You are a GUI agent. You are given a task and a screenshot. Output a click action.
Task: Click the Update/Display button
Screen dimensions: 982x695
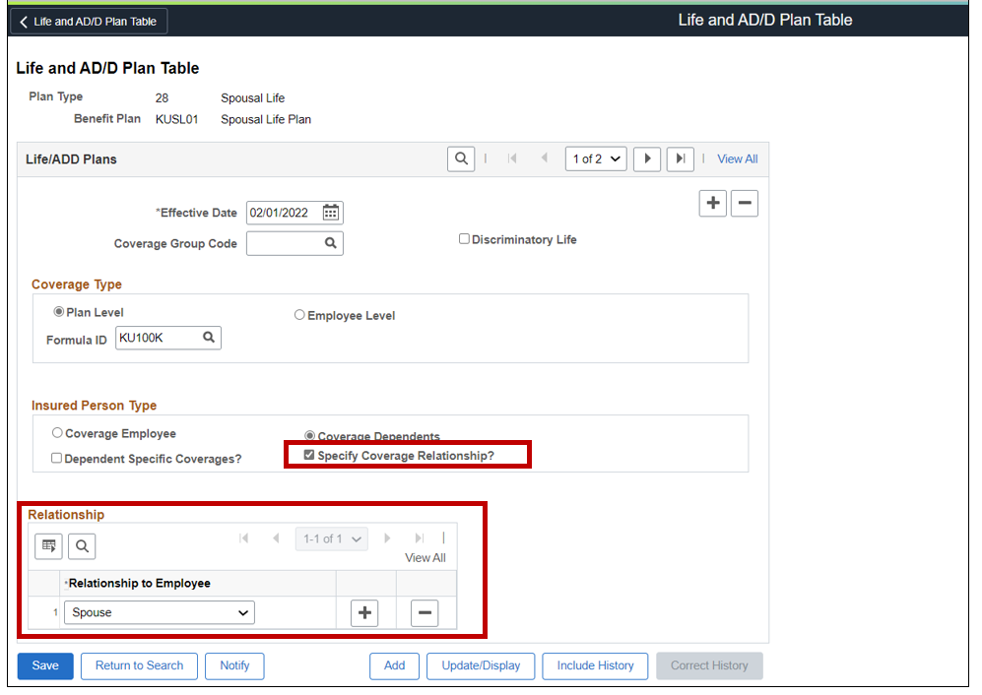481,665
